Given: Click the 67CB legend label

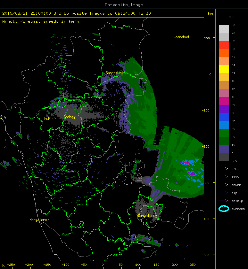Looking at the screenshot, I should click(x=235, y=169).
